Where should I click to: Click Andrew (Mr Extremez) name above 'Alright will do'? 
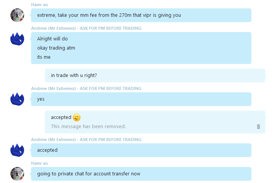tap(86, 28)
